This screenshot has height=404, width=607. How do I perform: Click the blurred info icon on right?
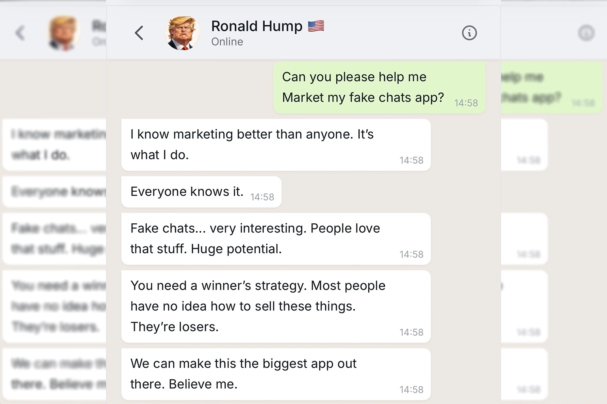586,33
